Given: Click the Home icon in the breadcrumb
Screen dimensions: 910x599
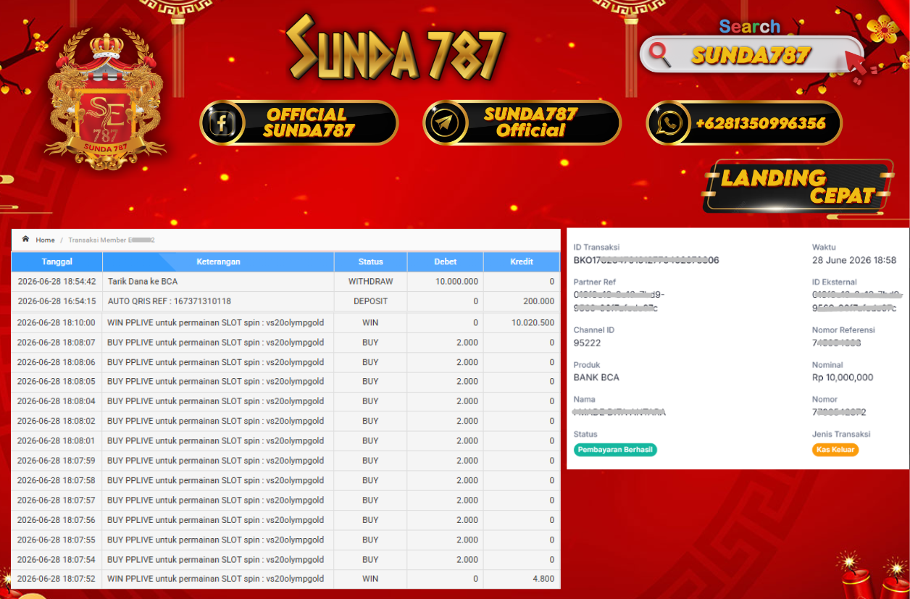Looking at the screenshot, I should coord(26,240).
